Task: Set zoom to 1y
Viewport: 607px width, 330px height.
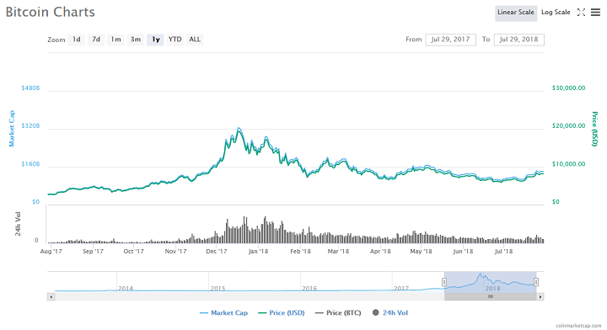Action: [155, 40]
